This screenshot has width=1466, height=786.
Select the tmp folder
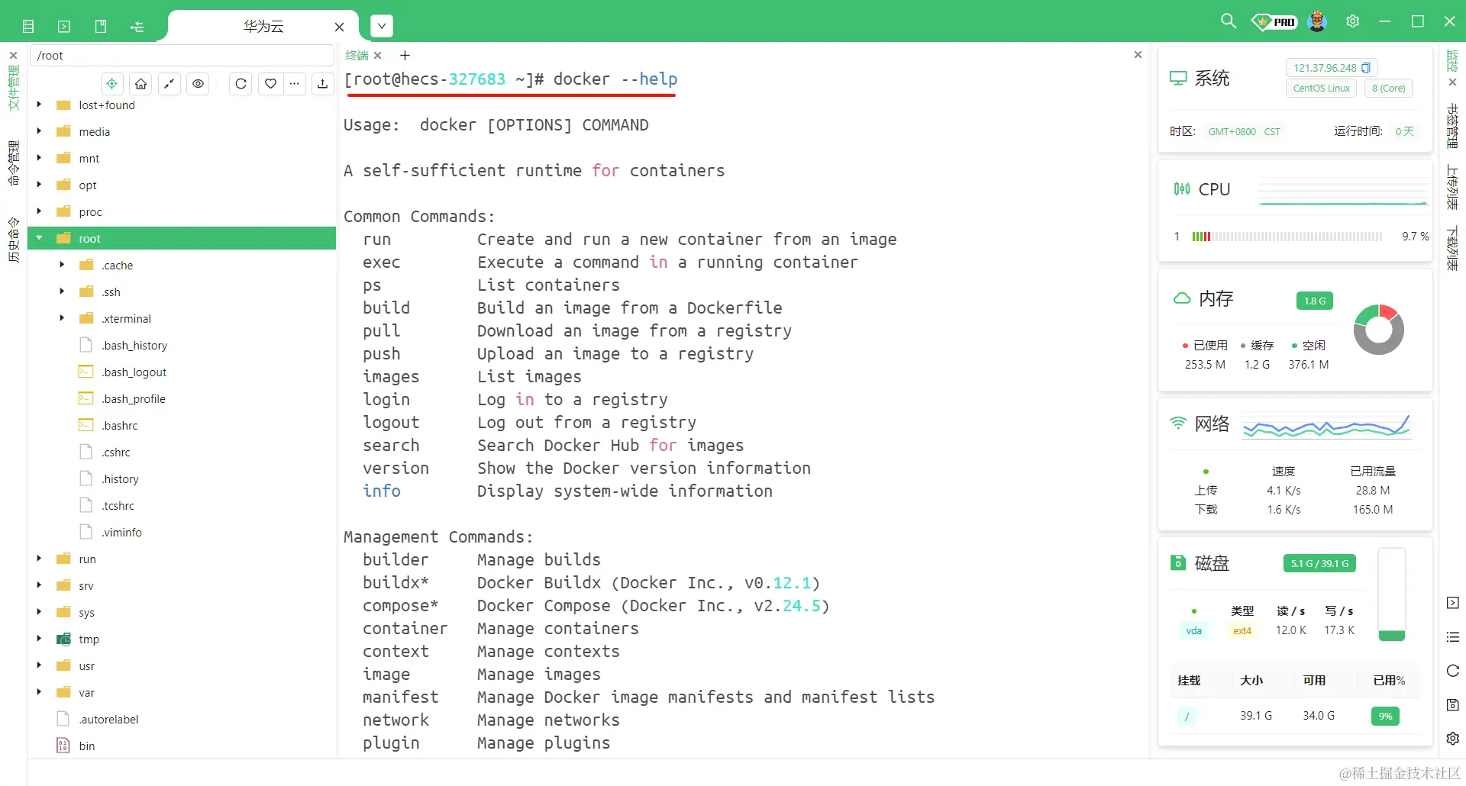coord(89,639)
